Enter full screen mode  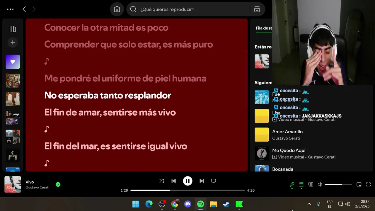click(368, 184)
